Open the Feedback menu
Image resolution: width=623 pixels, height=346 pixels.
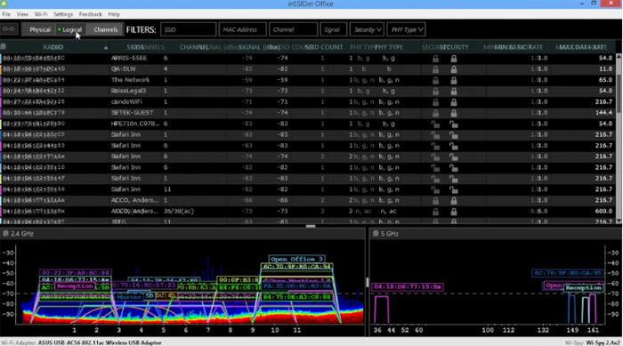pyautogui.click(x=90, y=14)
